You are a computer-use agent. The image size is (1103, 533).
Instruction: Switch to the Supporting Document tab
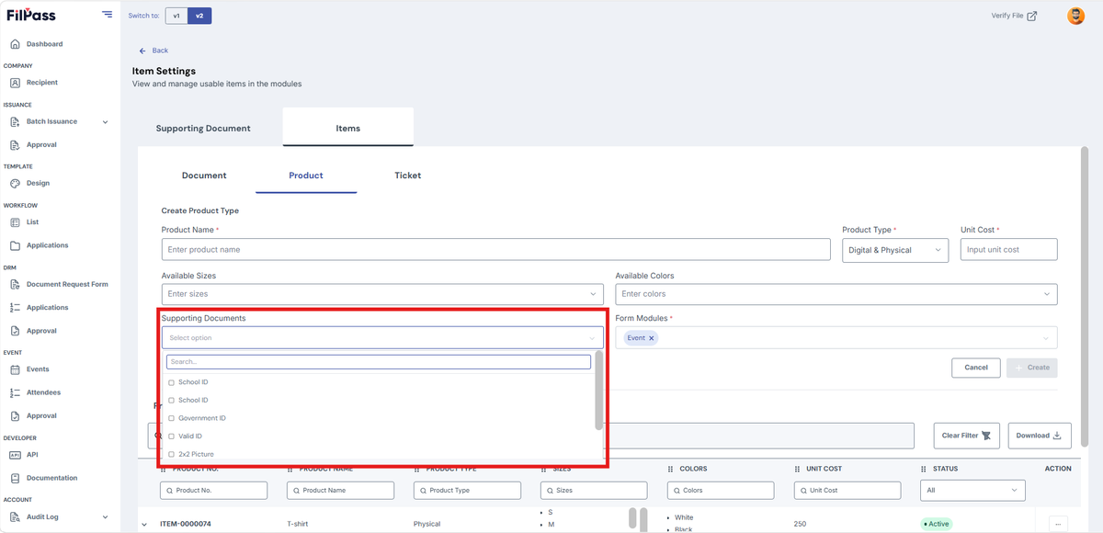[203, 129]
